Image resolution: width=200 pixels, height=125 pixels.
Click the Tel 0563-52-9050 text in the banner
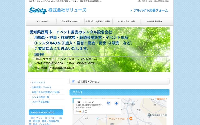coord(49,63)
